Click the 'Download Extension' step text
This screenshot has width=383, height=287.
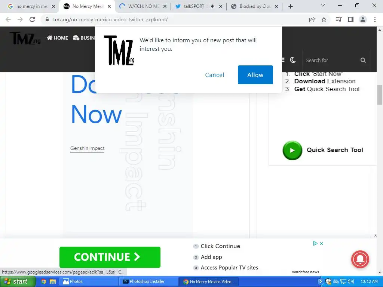[x=325, y=81]
